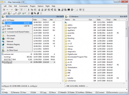
Task: Select CD-ROM drive E in the drive bar
Action: tap(19, 13)
